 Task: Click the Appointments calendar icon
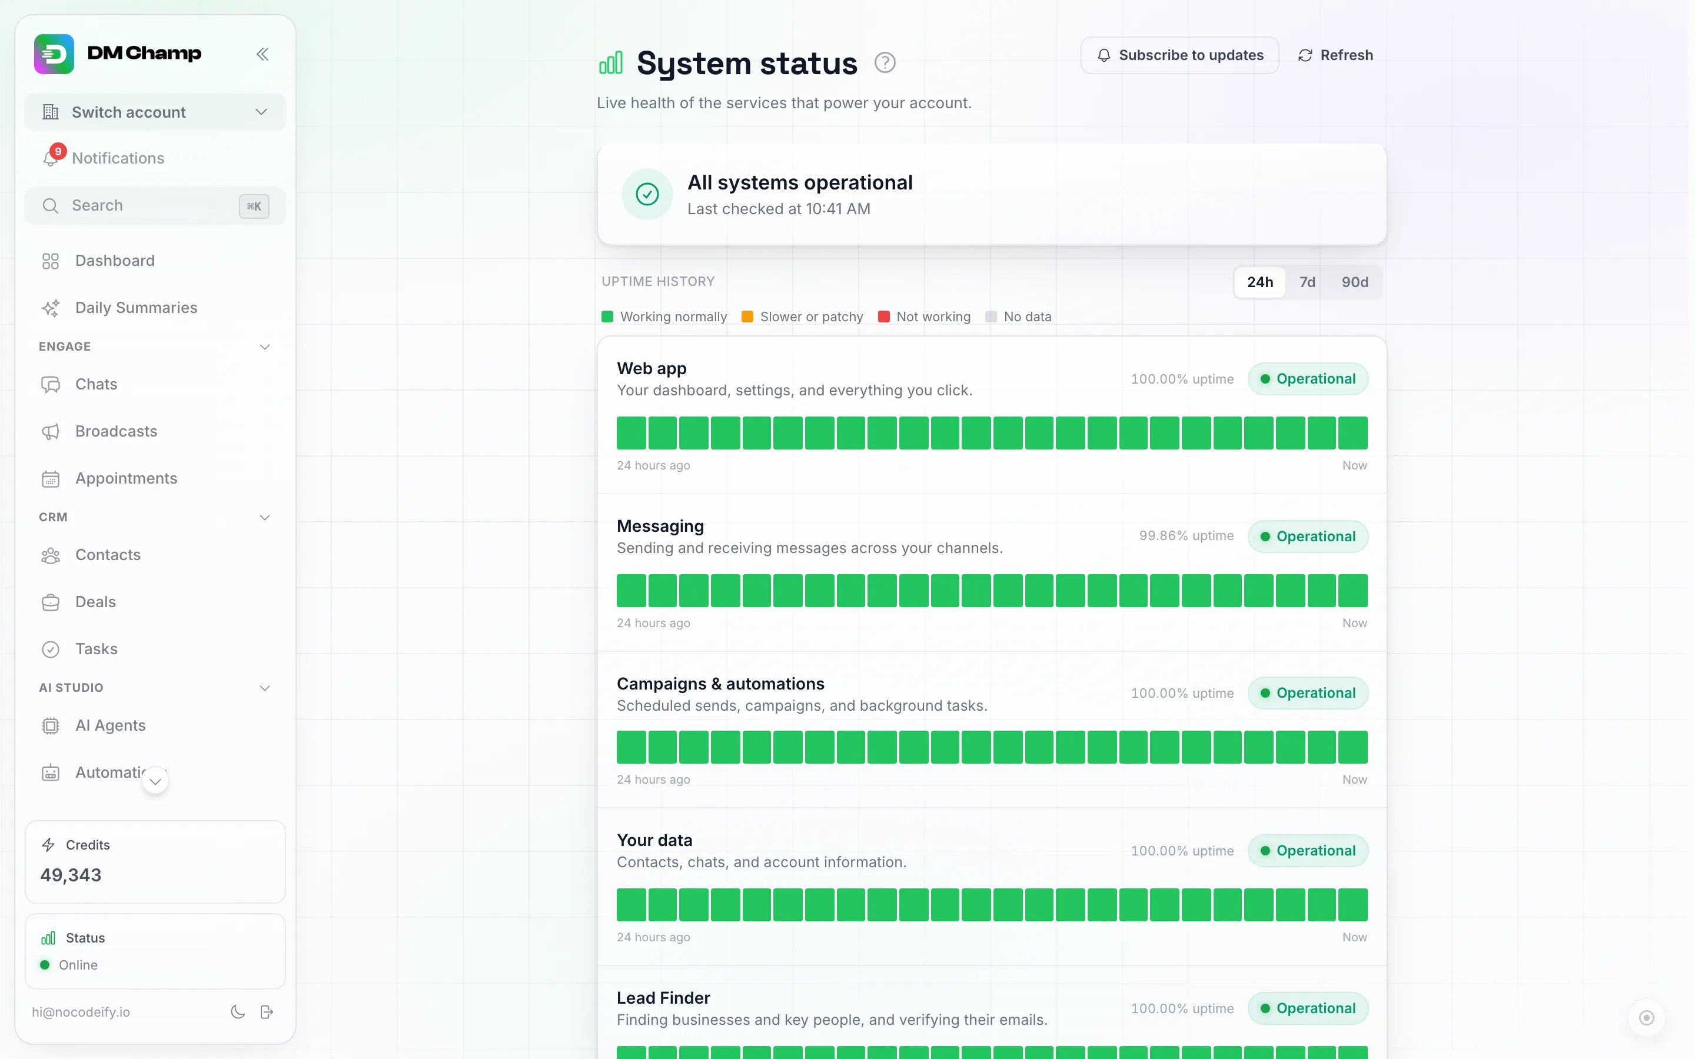coord(51,478)
